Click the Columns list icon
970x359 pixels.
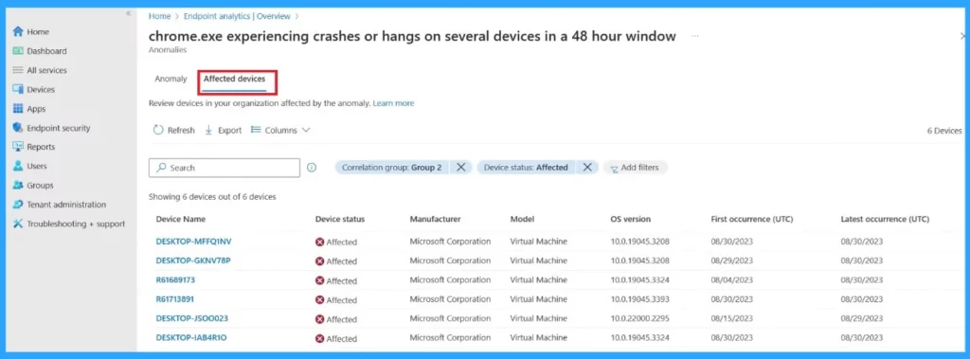tap(256, 130)
